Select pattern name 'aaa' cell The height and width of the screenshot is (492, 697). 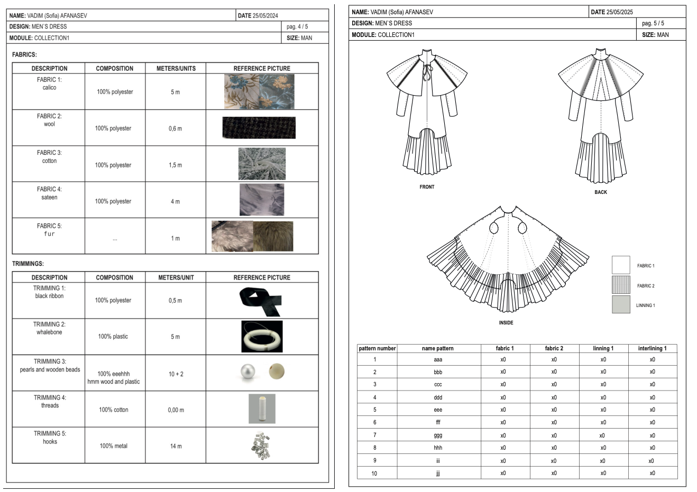tap(438, 359)
